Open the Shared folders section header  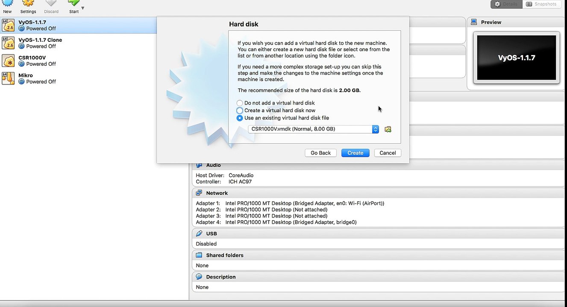coord(378,255)
